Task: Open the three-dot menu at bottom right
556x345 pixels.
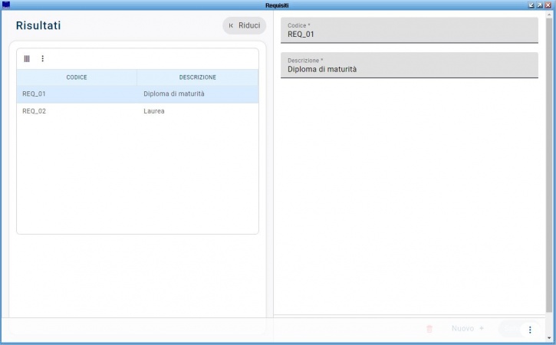Action: [530, 330]
